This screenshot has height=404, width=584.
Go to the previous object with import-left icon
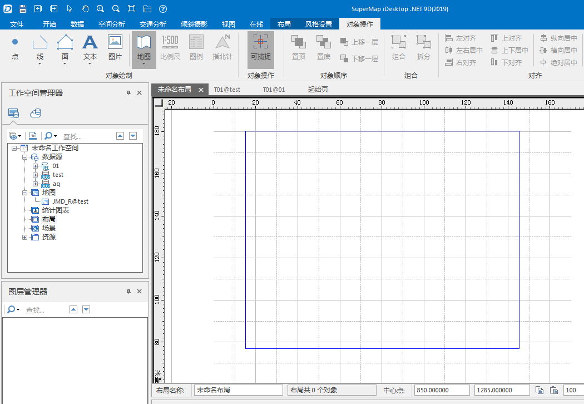click(x=38, y=8)
